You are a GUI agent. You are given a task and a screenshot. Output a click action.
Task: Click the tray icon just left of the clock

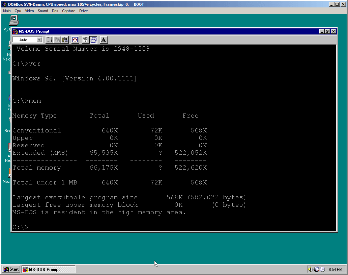click(322, 270)
